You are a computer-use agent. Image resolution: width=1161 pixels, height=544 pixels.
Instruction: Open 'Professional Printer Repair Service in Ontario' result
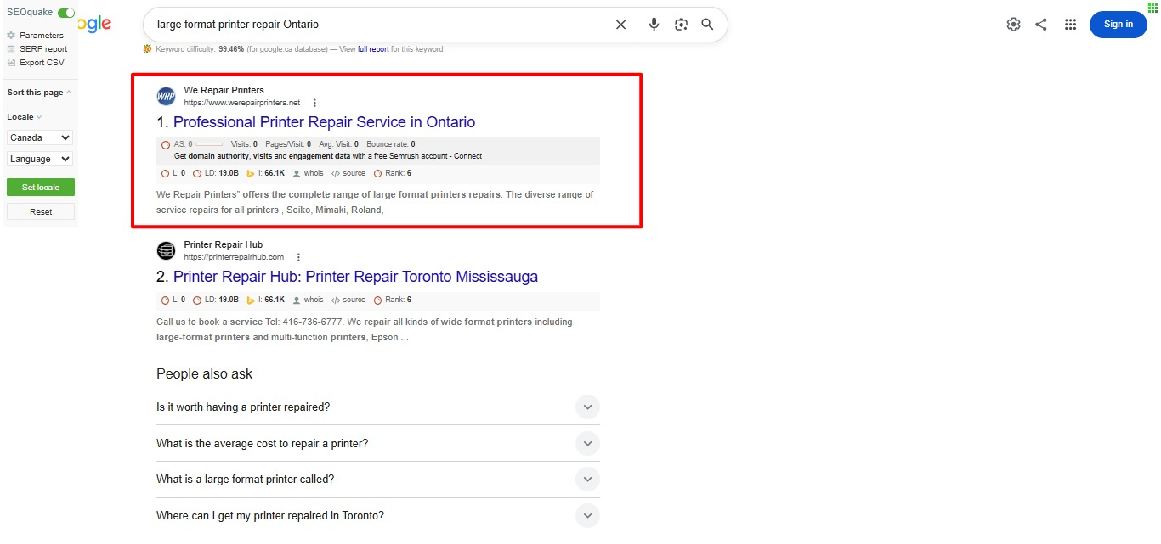(x=324, y=122)
